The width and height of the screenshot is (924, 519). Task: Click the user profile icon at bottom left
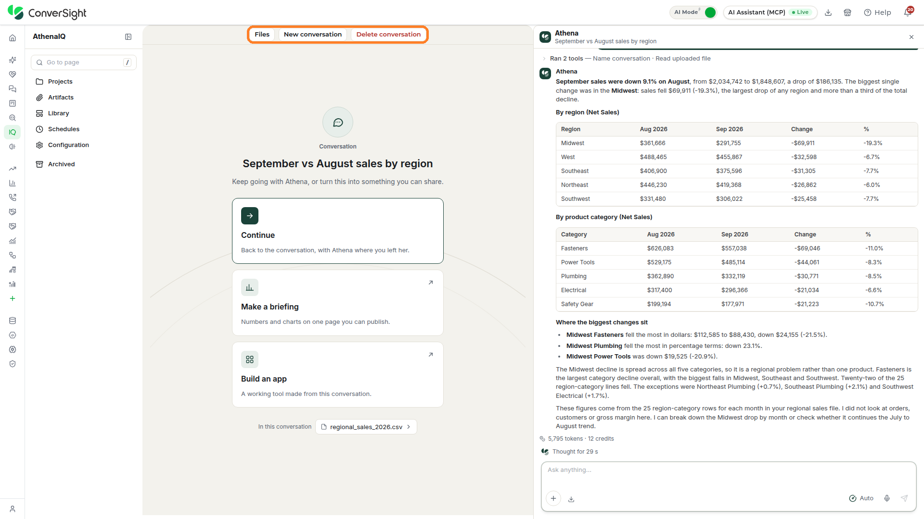point(13,509)
